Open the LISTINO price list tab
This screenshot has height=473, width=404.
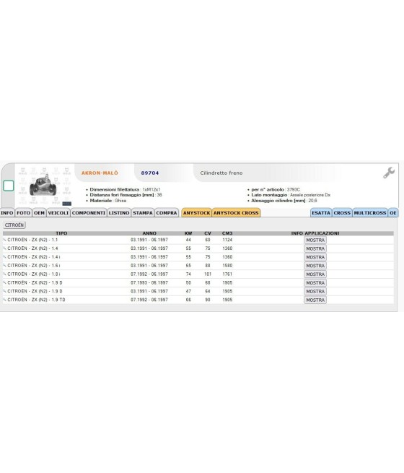pyautogui.click(x=119, y=212)
